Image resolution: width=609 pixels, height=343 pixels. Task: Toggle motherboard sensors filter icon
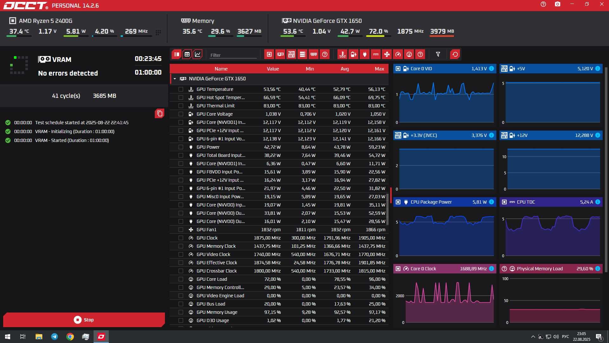pos(291,54)
